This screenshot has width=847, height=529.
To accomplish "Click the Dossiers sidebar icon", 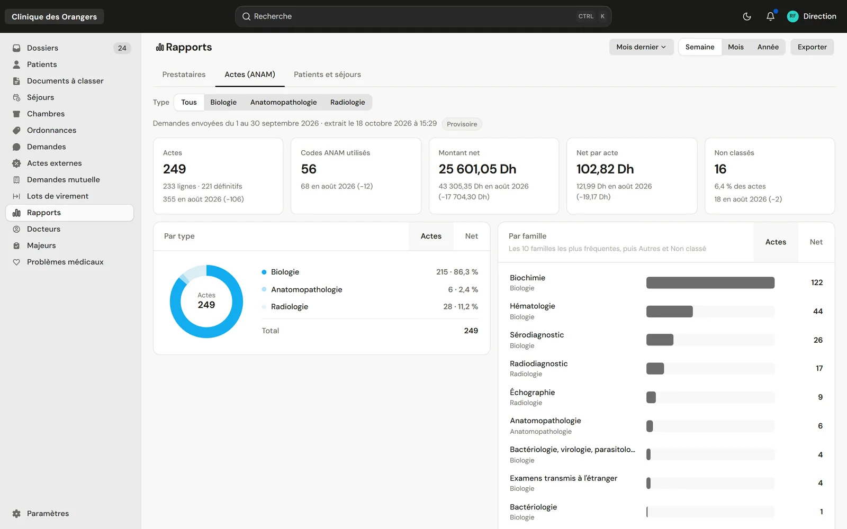I will [16, 48].
